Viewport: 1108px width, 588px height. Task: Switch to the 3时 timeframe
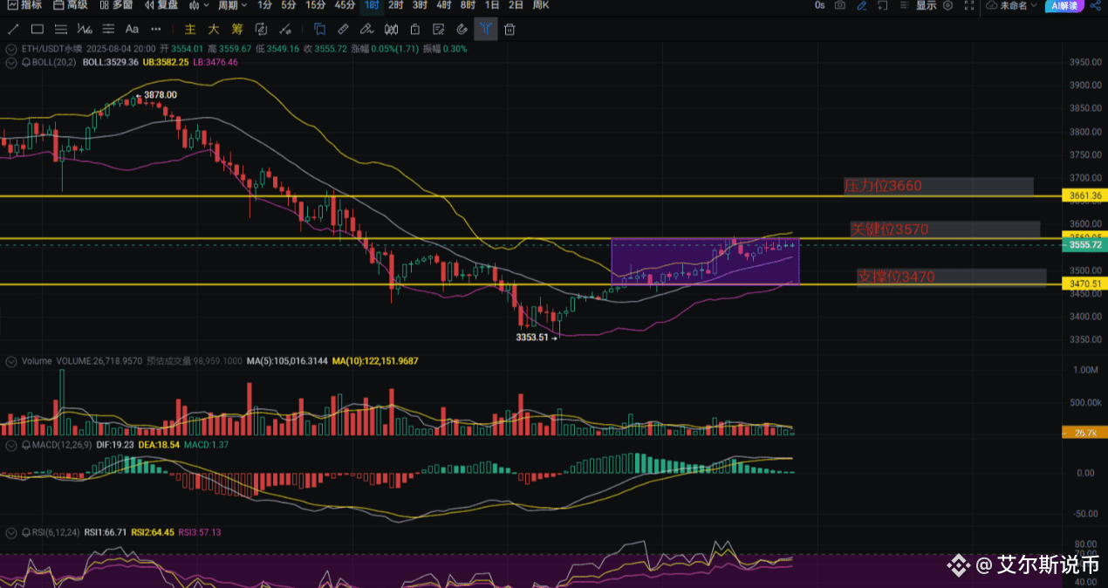tap(420, 5)
